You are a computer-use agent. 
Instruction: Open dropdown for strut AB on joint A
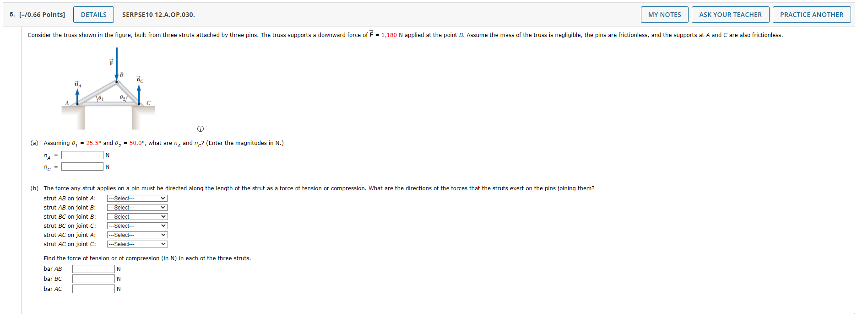[x=136, y=198]
